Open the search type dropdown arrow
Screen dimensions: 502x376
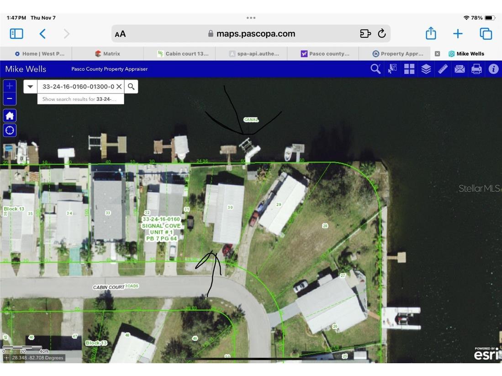(30, 86)
